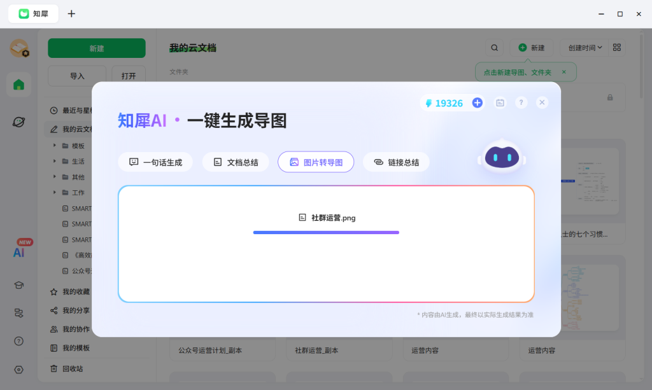Minimize the 知犀 window

click(x=601, y=14)
